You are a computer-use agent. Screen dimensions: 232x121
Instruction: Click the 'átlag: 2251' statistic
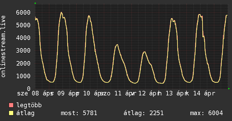pyautogui.click(x=144, y=113)
